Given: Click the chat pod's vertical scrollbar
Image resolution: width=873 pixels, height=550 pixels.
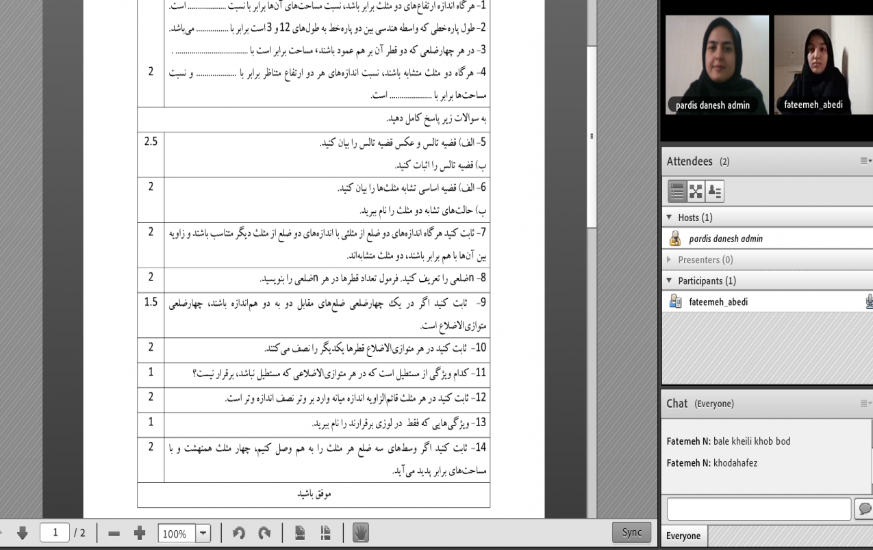Looking at the screenshot, I should pyautogui.click(x=871, y=456).
